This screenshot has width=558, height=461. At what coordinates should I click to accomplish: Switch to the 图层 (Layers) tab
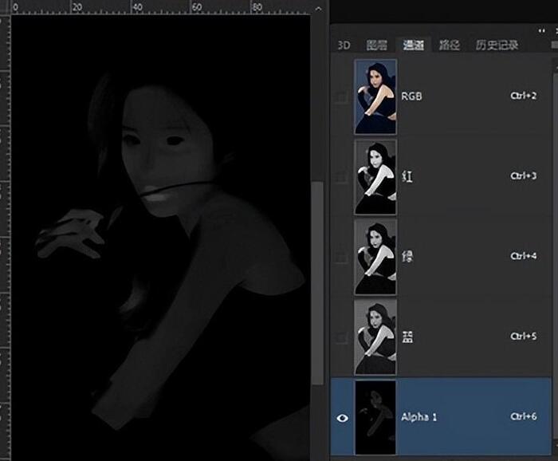376,45
